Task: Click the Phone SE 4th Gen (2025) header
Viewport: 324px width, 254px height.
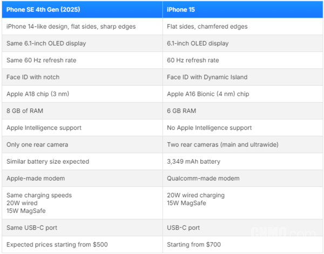Action: pos(82,10)
